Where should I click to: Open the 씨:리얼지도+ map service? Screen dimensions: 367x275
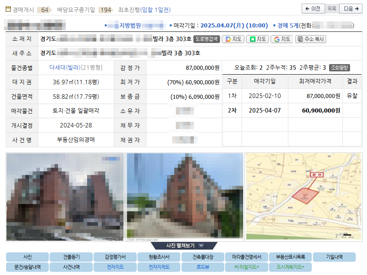tap(246, 267)
